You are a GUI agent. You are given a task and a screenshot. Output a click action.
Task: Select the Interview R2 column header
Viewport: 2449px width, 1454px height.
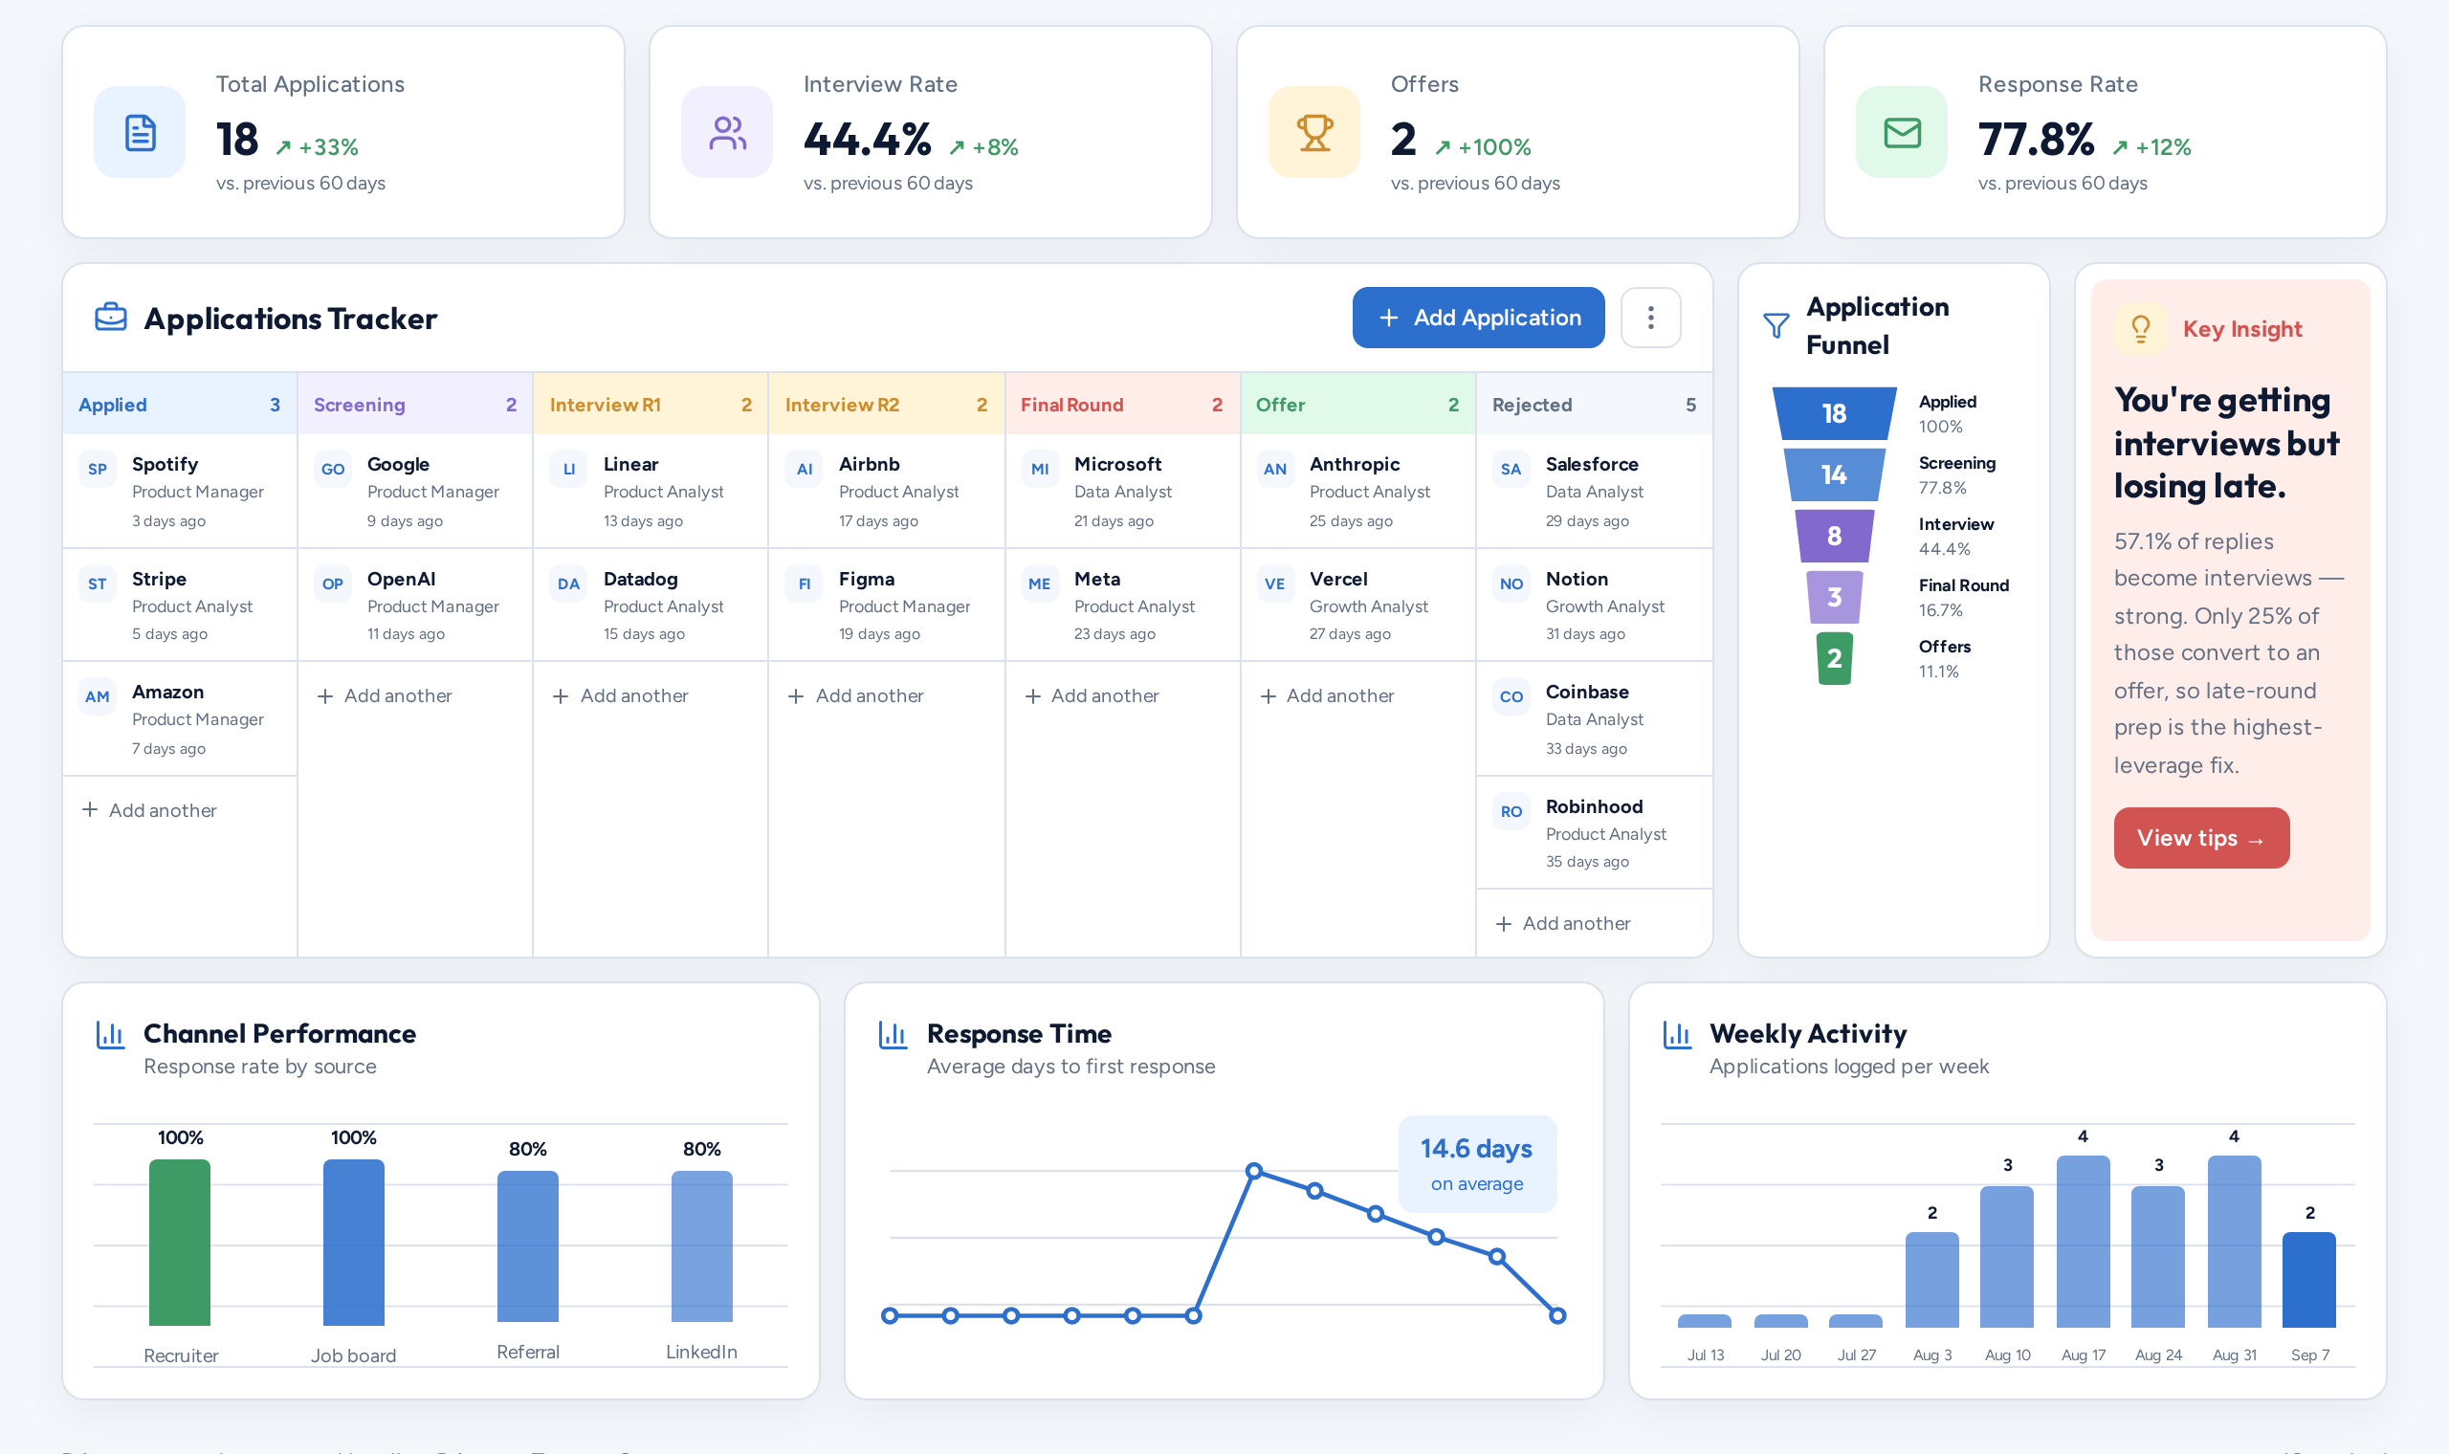887,405
